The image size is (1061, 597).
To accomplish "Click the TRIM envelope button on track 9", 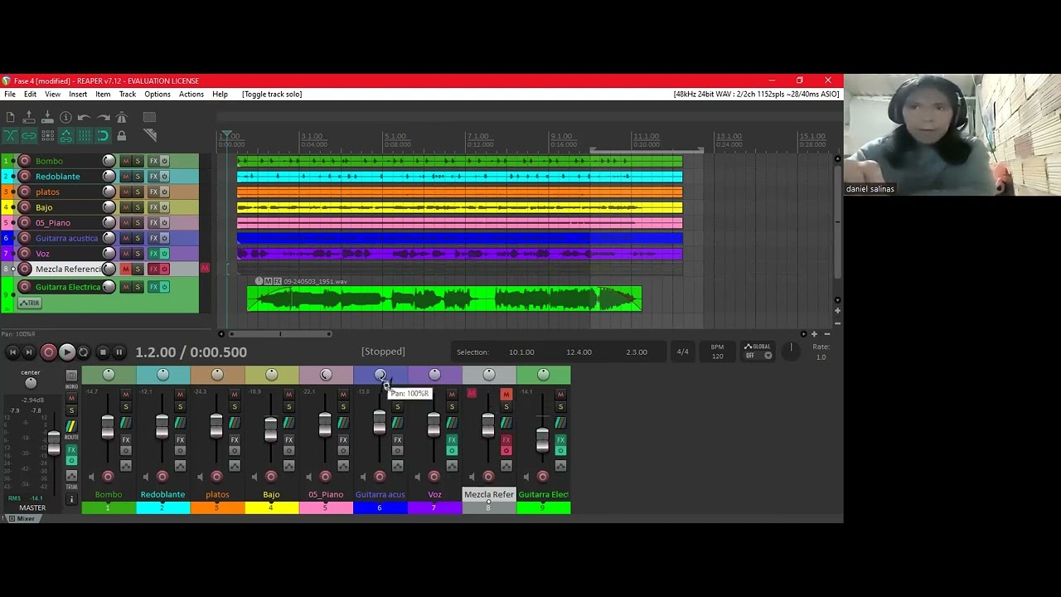I will (x=30, y=303).
